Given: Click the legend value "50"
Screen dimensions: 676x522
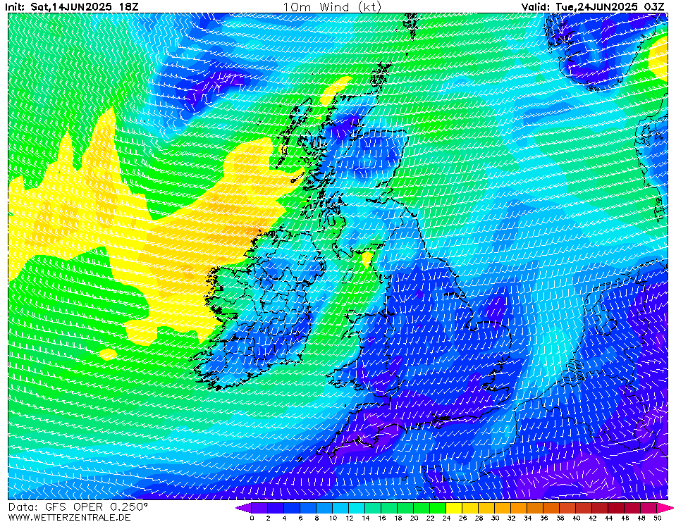Looking at the screenshot, I should [x=658, y=518].
